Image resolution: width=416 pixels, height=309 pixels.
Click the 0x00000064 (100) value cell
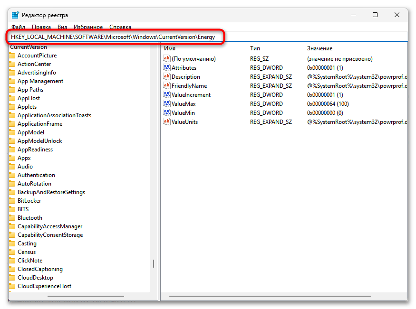(328, 104)
